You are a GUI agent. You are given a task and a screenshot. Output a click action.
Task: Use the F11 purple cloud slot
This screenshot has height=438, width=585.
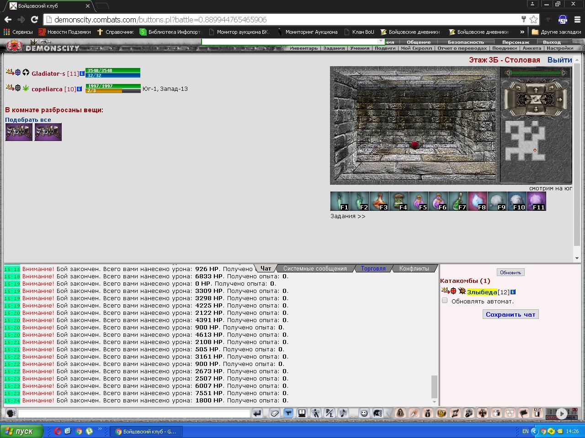tap(537, 201)
